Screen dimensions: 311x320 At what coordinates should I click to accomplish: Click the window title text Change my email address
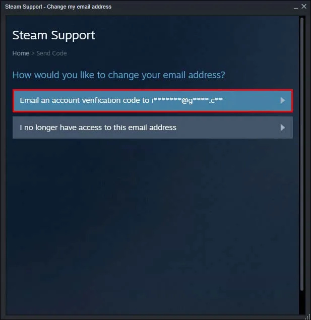(x=79, y=7)
